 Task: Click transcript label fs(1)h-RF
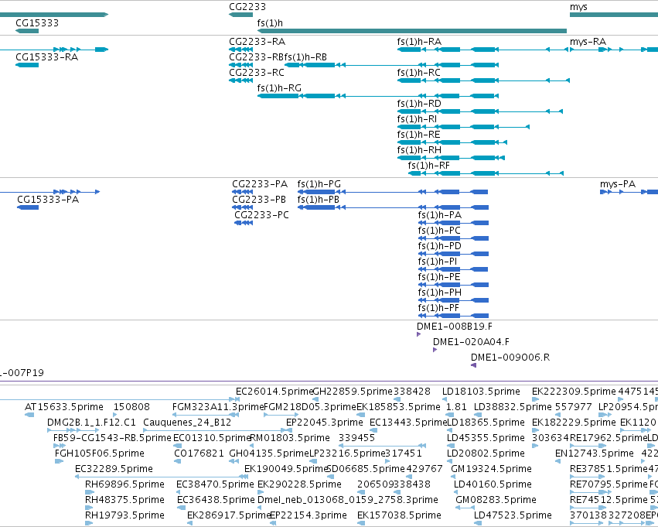pos(429,166)
